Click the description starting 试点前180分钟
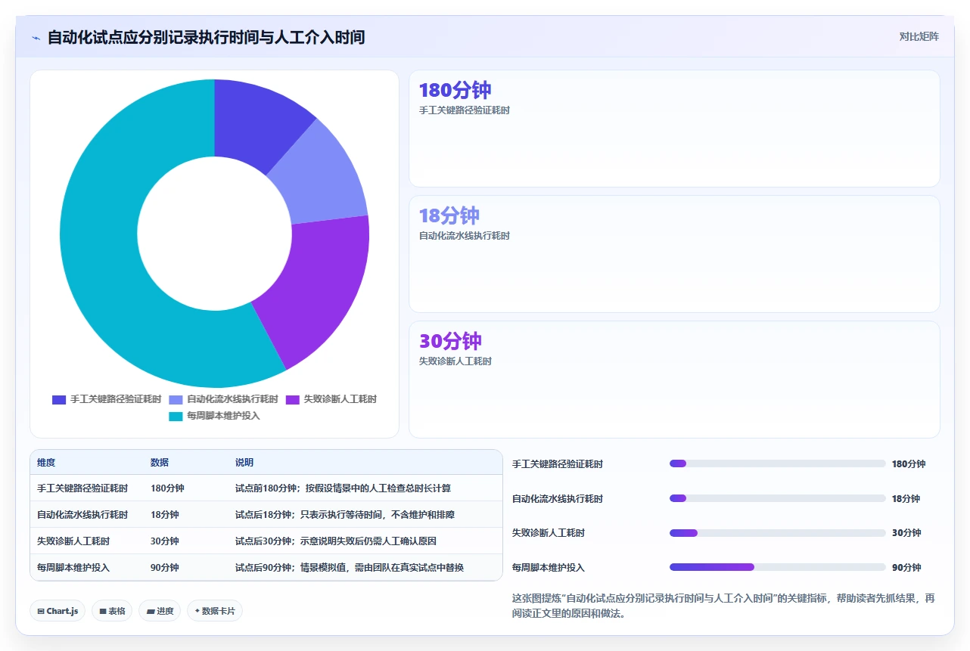 (344, 488)
